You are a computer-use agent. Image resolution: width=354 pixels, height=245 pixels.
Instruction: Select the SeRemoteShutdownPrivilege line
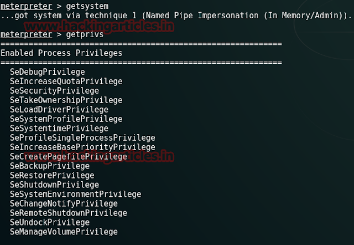click(68, 213)
